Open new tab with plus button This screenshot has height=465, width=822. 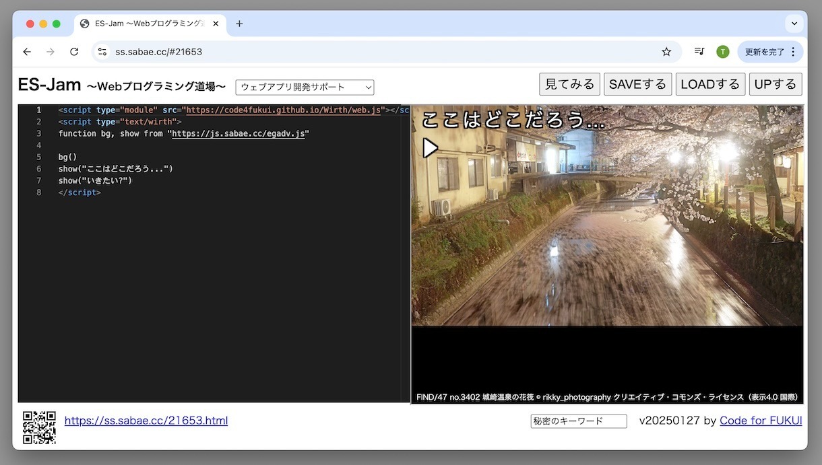point(239,24)
